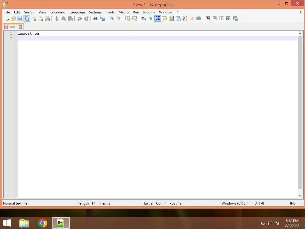Viewport: 305px width, 229px height.
Task: Click the Copy toolbar icon
Action: coord(63,18)
